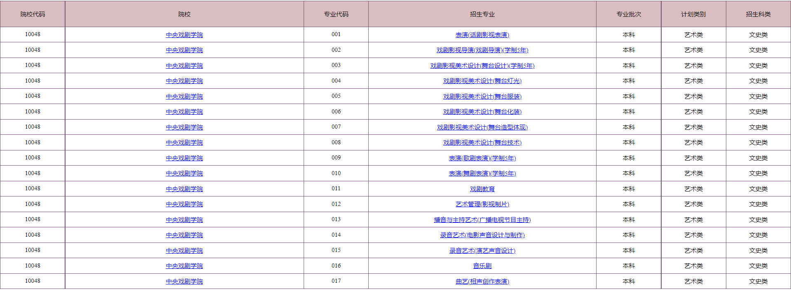Click major code cell 009
791x291 pixels.
[x=336, y=158]
